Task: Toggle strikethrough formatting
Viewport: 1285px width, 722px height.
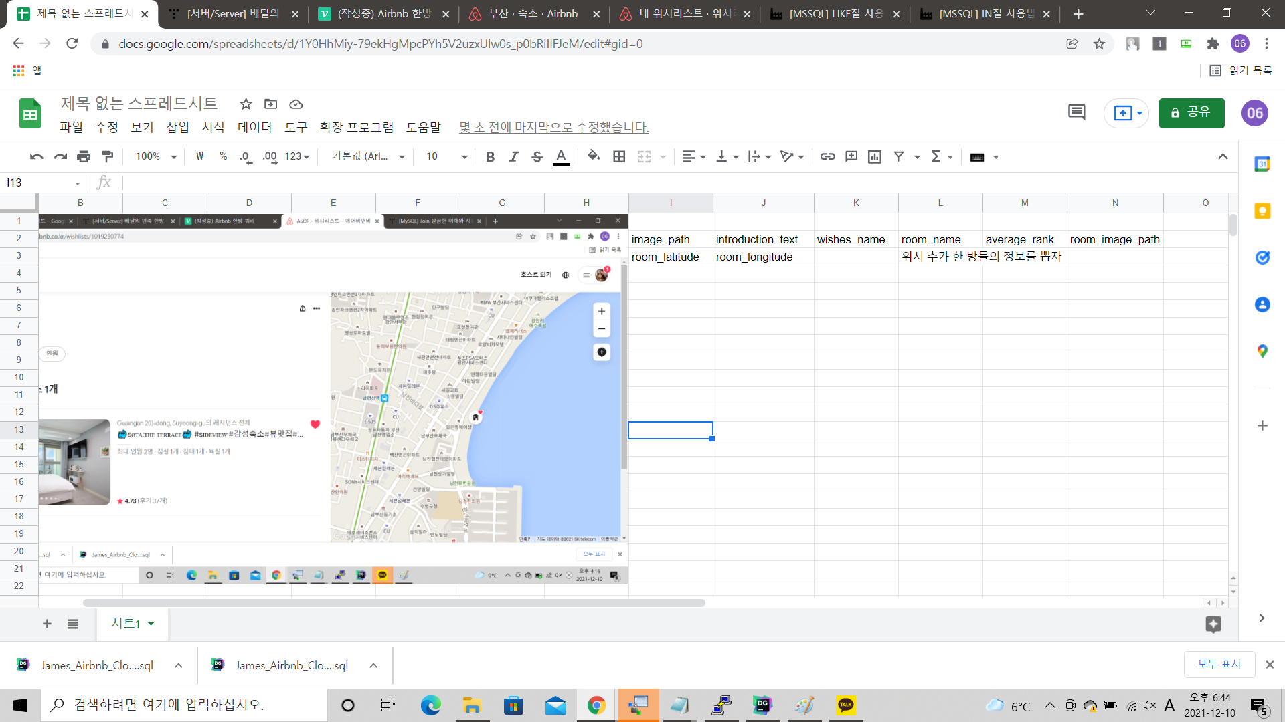Action: [537, 156]
